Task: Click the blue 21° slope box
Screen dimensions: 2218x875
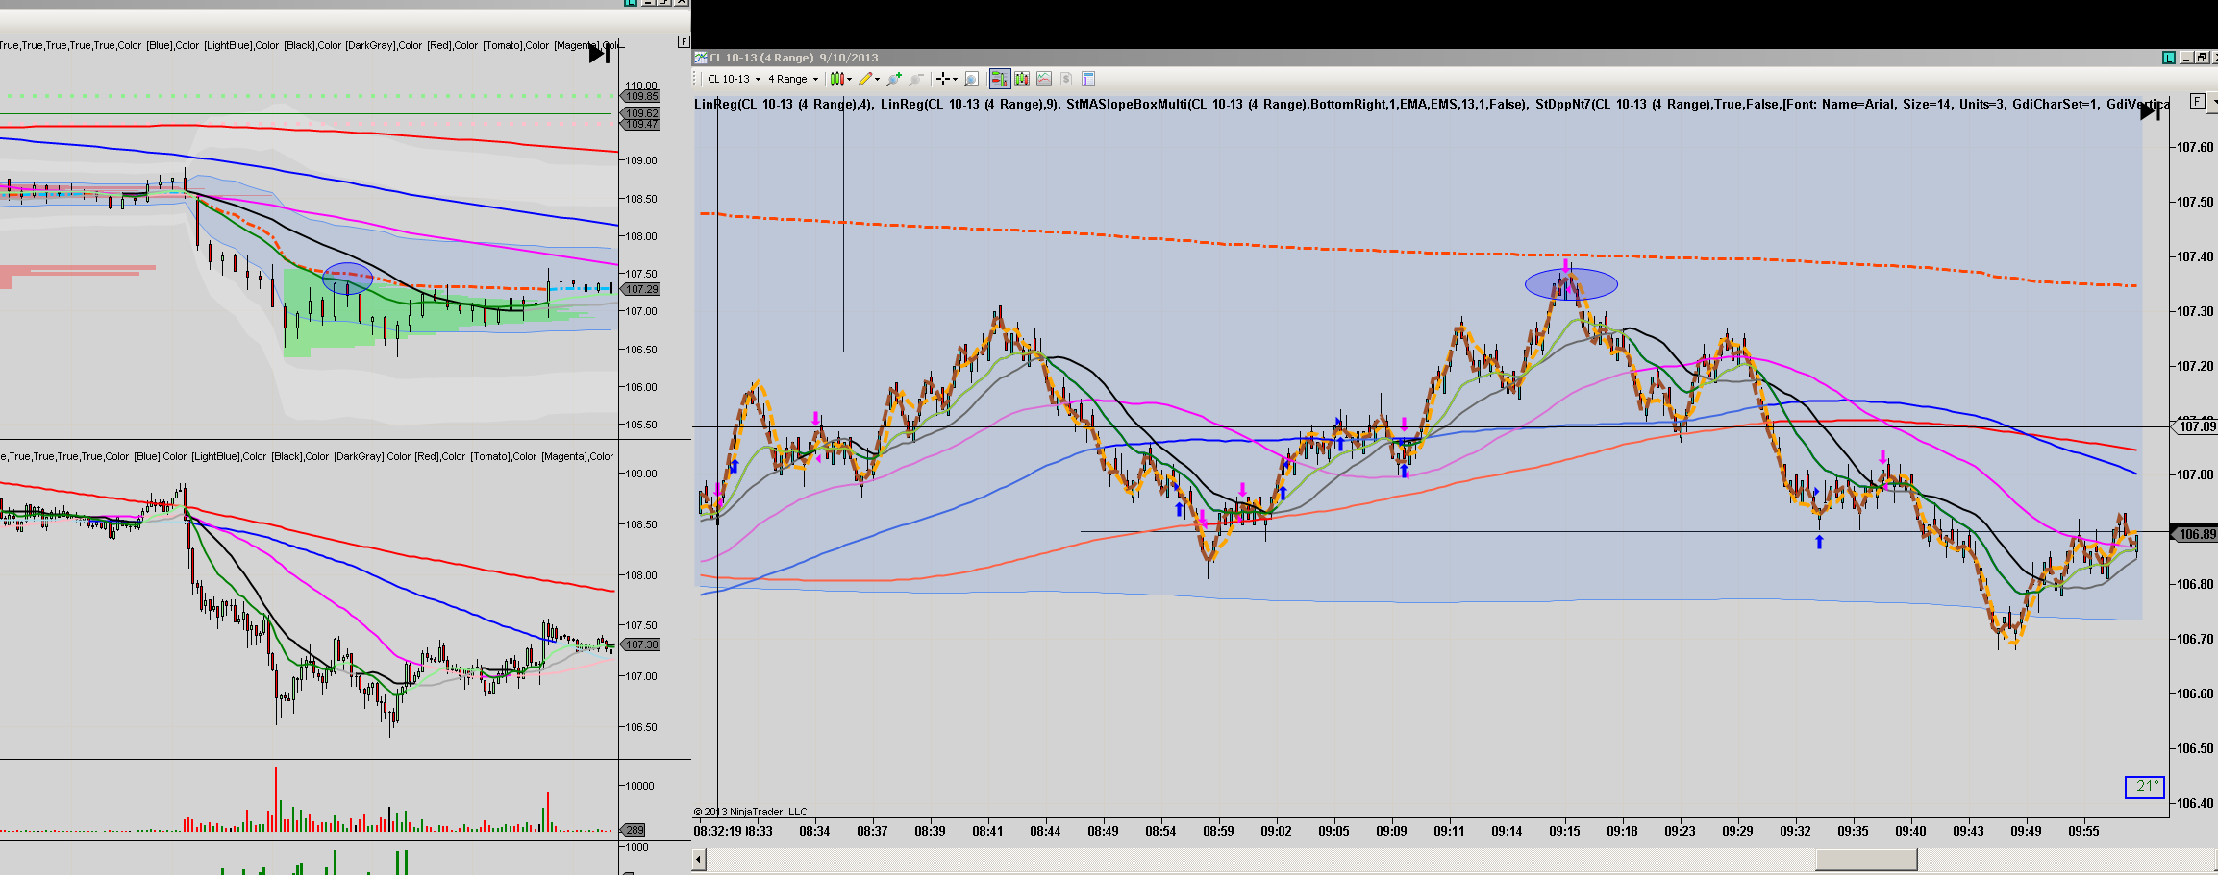Action: coord(2144,787)
